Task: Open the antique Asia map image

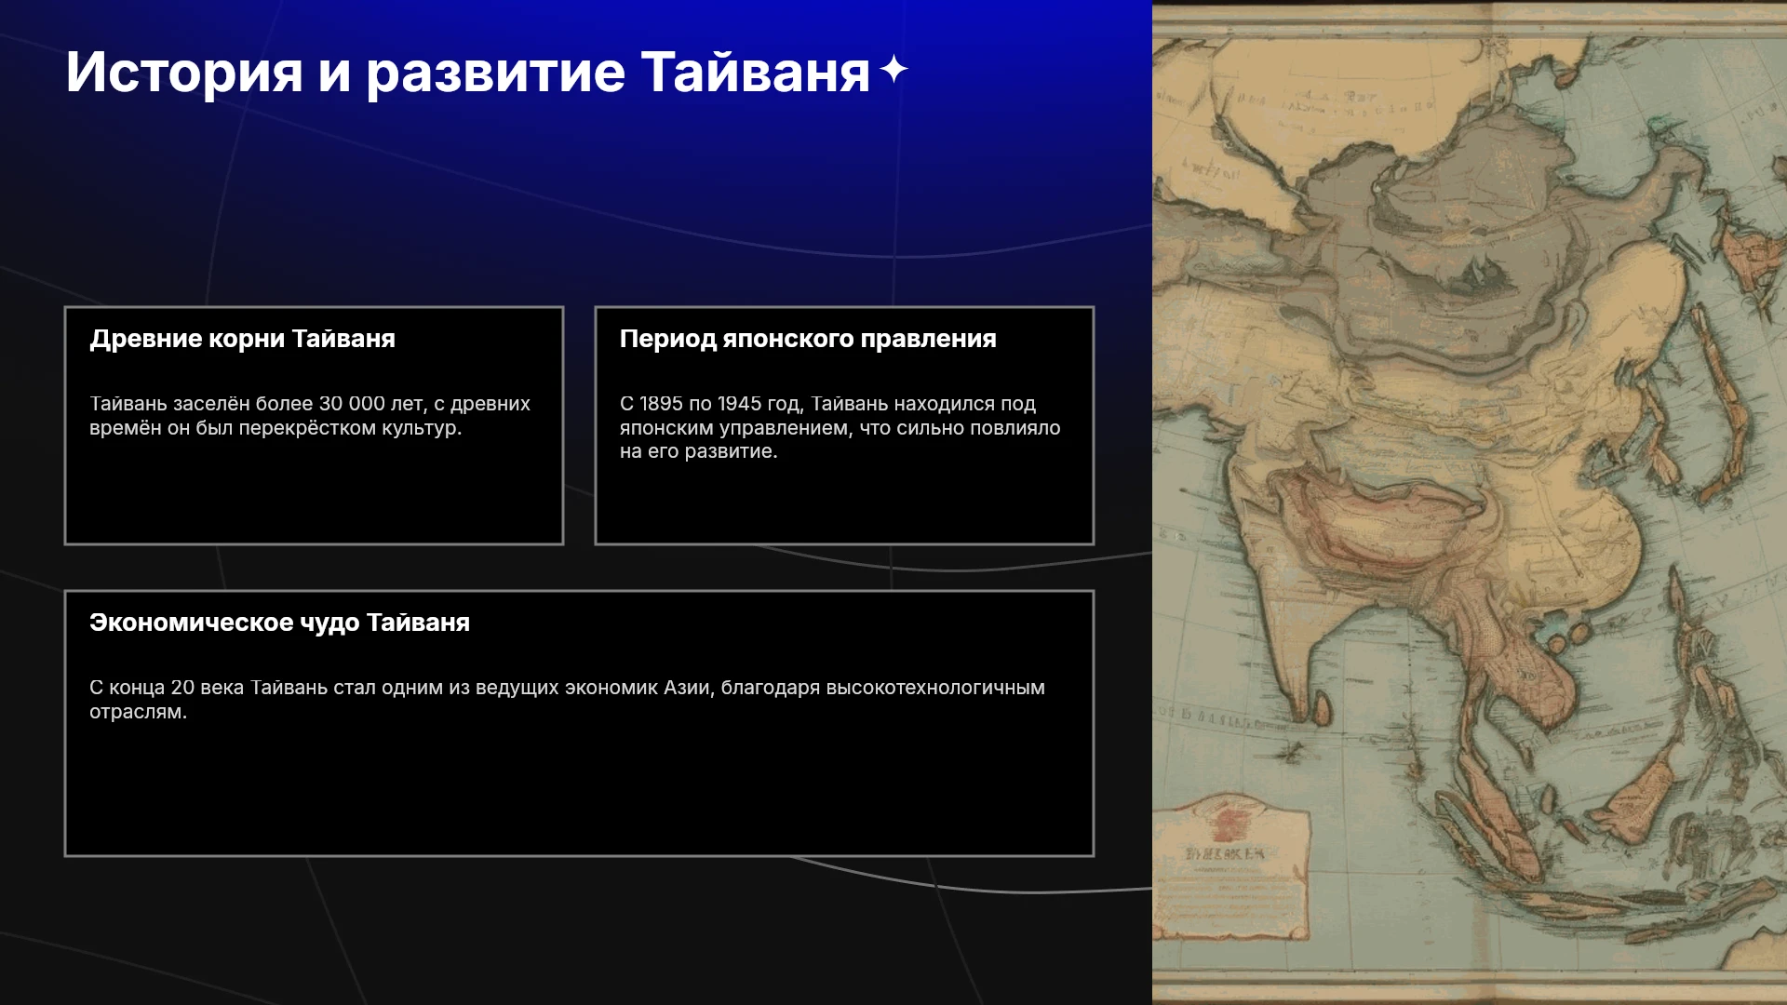Action: point(1470,502)
